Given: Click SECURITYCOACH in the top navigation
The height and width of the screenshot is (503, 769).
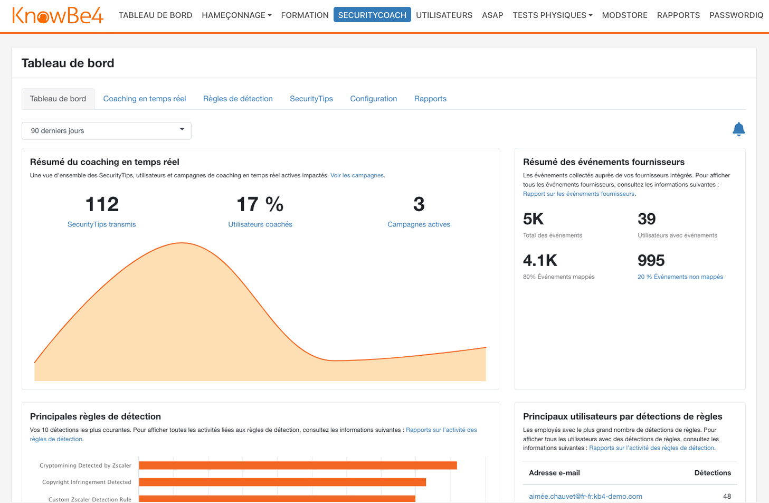Looking at the screenshot, I should pos(372,15).
